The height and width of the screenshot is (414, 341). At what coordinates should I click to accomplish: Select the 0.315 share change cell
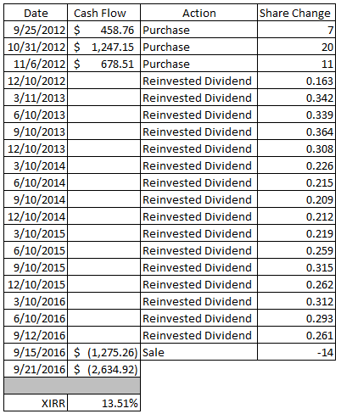[296, 267]
